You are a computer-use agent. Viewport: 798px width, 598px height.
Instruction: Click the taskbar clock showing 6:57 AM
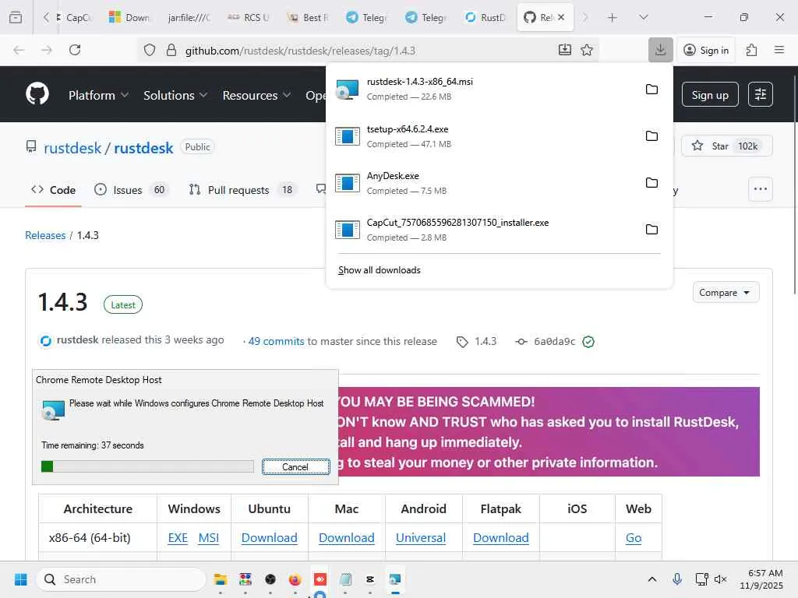click(761, 579)
